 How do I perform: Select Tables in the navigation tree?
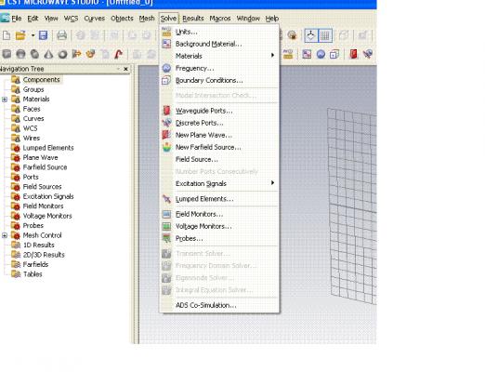point(33,274)
